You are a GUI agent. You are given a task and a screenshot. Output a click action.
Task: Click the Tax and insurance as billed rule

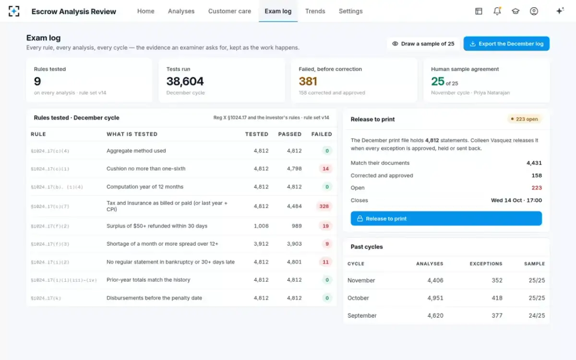[167, 206]
